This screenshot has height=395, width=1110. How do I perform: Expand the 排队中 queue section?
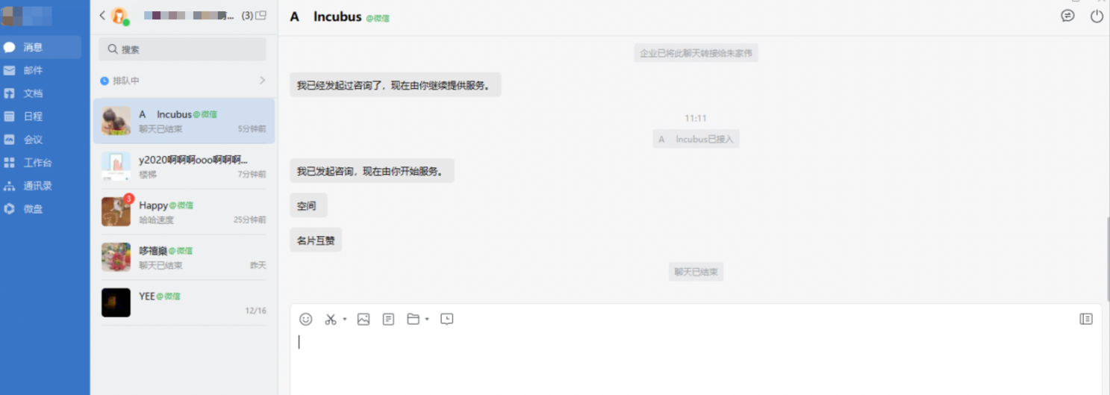click(x=183, y=81)
